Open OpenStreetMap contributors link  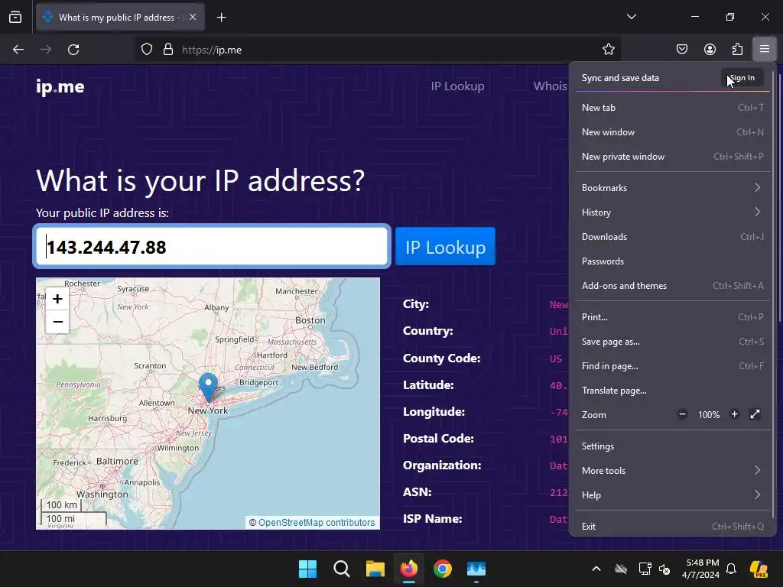click(317, 523)
